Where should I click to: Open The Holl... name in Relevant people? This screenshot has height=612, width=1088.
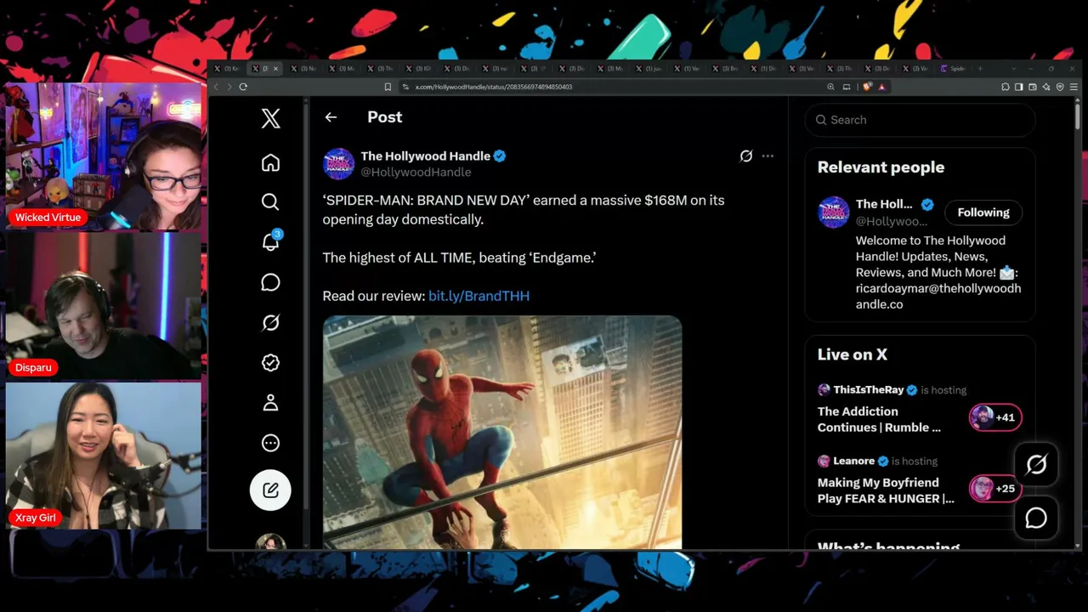coord(883,204)
